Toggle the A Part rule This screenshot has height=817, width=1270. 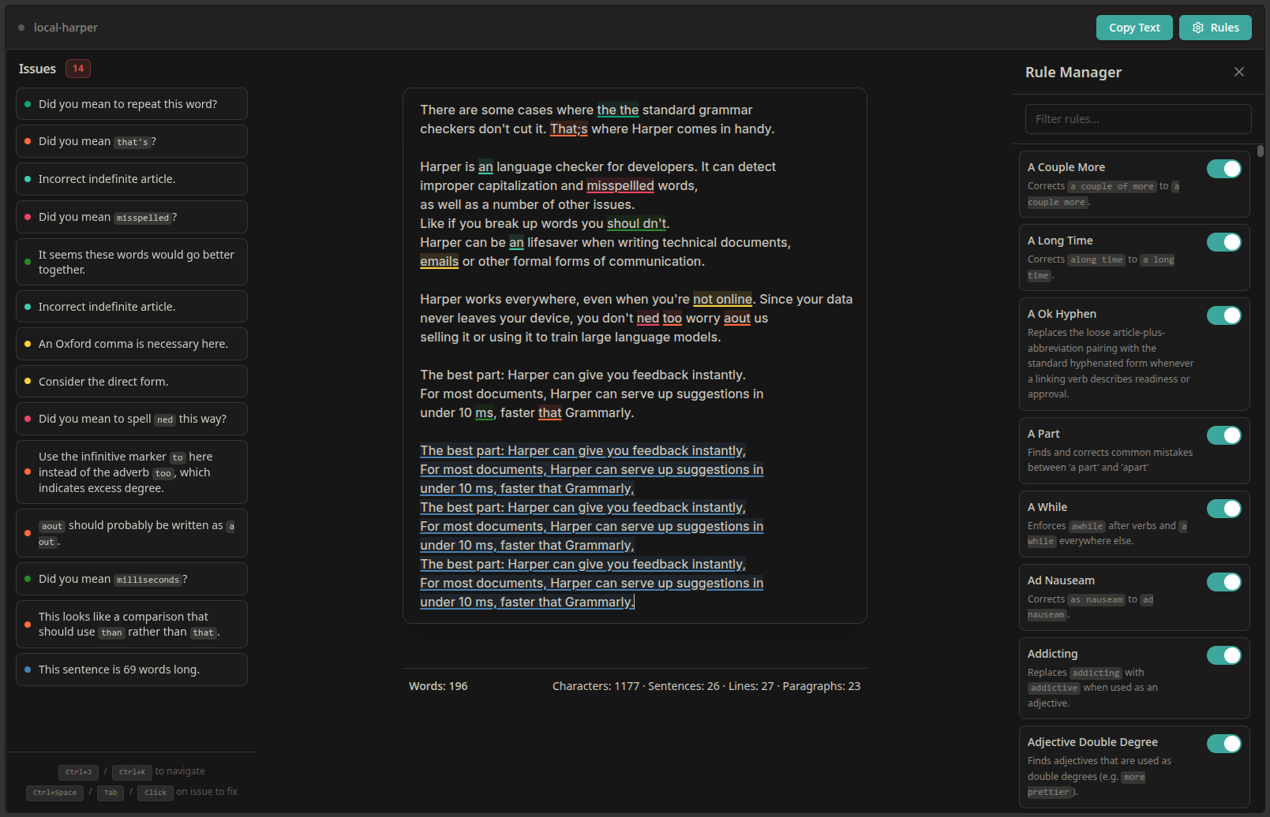(x=1224, y=435)
